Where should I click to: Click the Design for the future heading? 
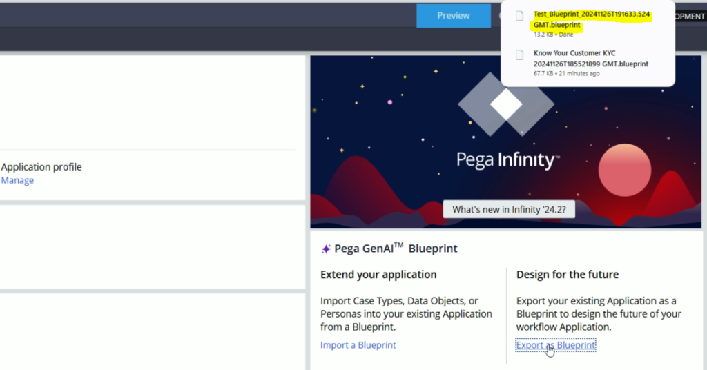tap(568, 275)
